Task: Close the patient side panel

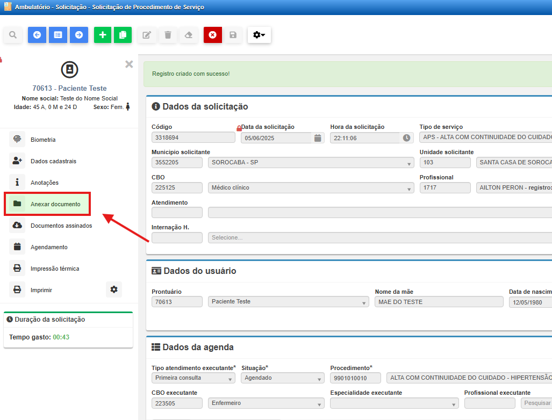Action: (129, 64)
